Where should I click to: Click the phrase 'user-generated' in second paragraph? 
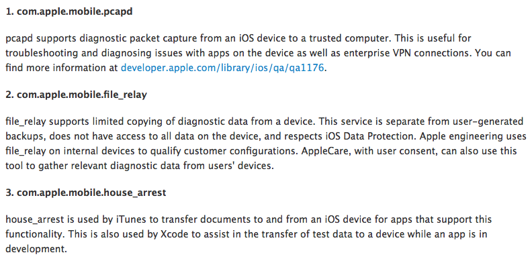[x=490, y=121]
